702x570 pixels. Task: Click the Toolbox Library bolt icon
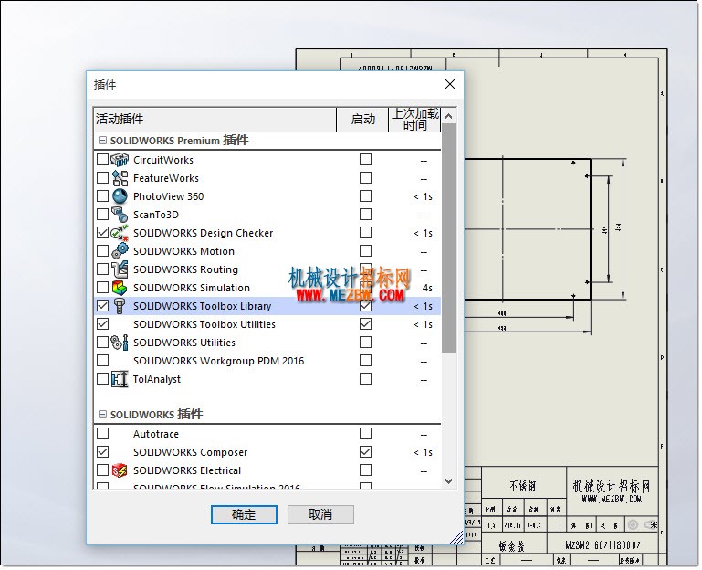pos(120,306)
